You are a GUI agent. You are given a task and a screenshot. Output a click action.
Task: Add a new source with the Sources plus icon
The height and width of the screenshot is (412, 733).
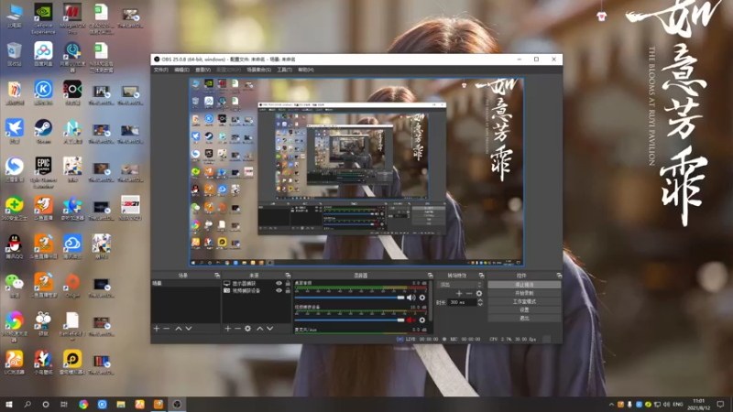coord(227,329)
